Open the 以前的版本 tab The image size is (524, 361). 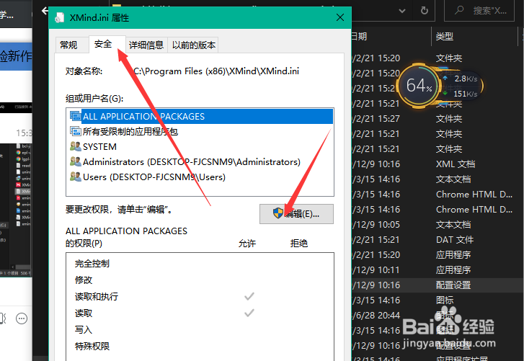coord(193,45)
